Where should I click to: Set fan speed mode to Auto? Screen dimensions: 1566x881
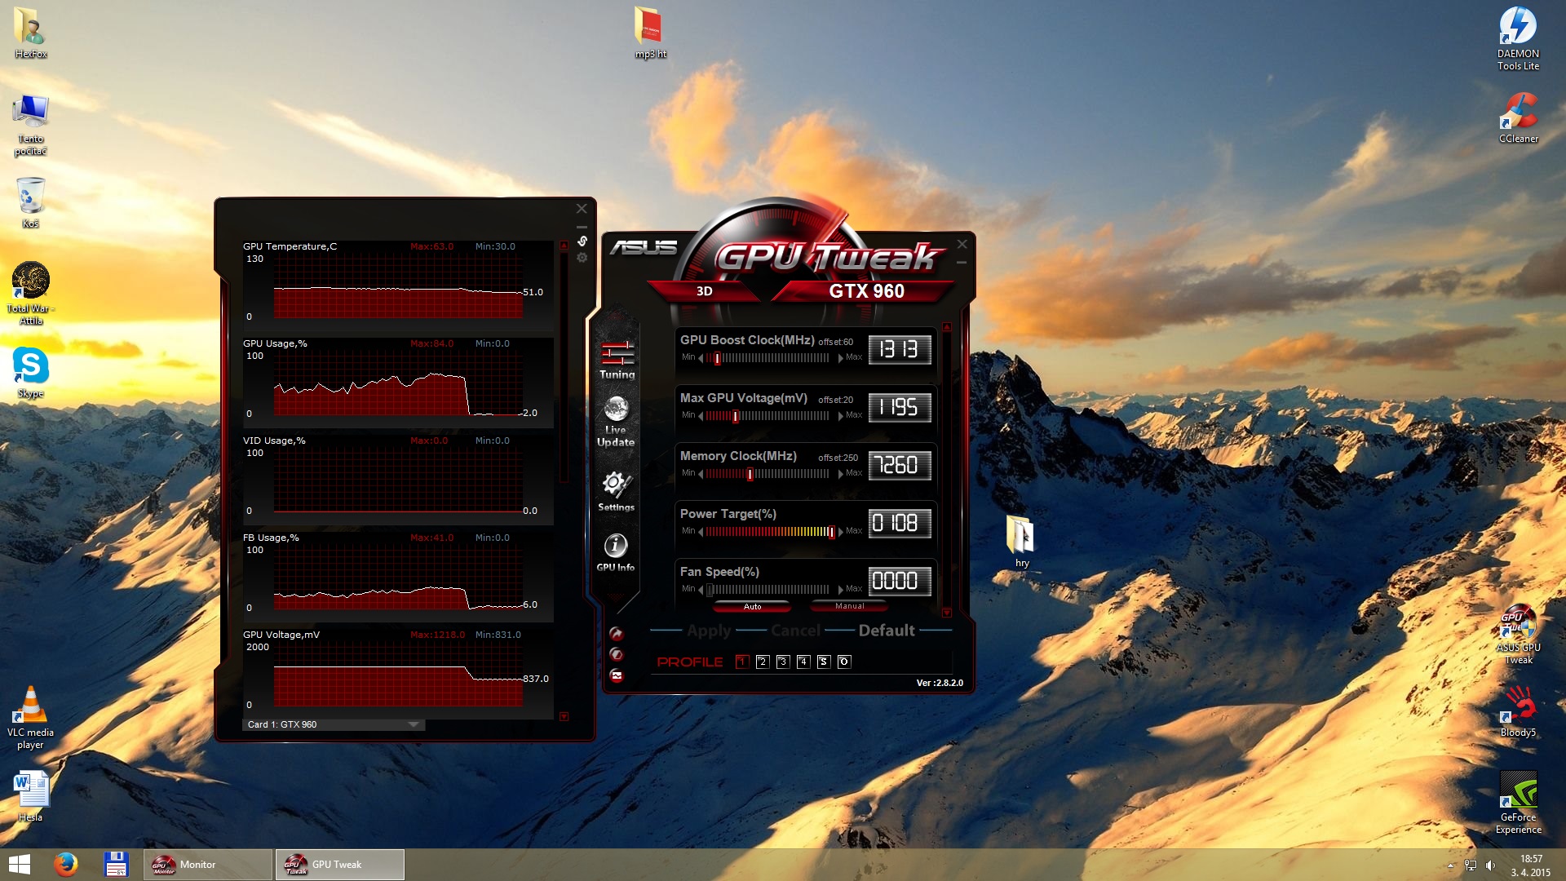coord(752,606)
